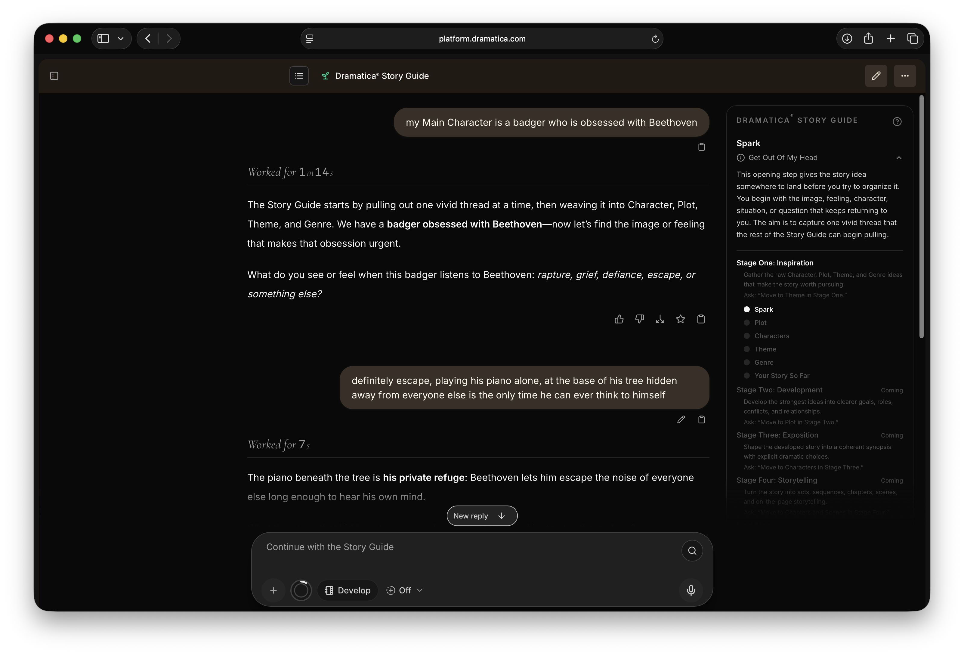
Task: Click bold 'his private refuge' text
Action: [423, 478]
